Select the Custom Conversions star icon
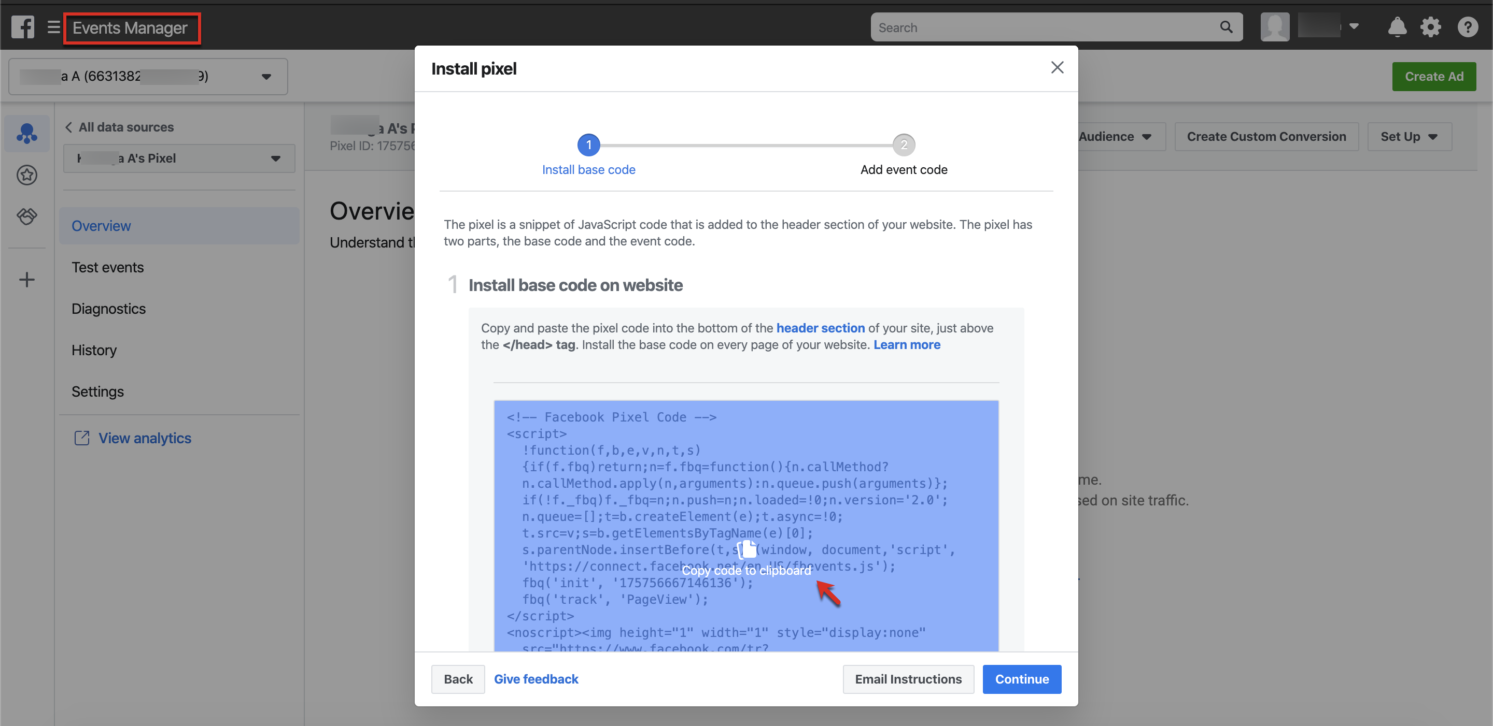 (x=26, y=175)
